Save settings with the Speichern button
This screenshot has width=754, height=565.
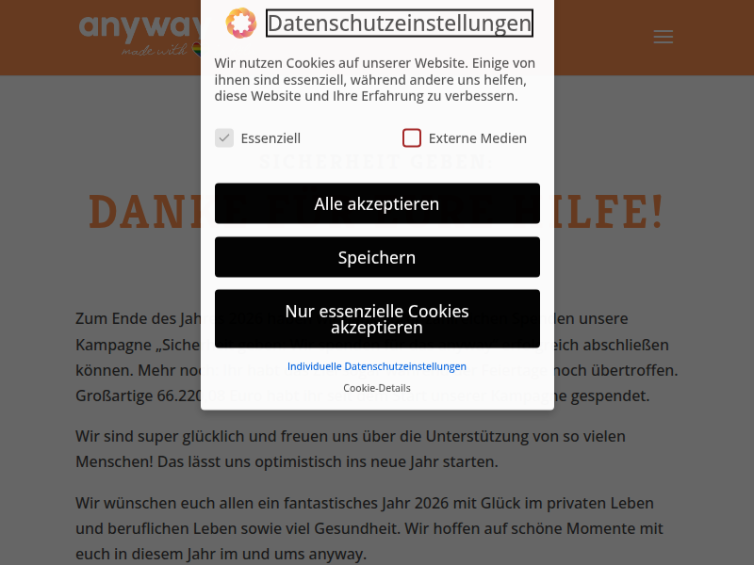pos(377,257)
